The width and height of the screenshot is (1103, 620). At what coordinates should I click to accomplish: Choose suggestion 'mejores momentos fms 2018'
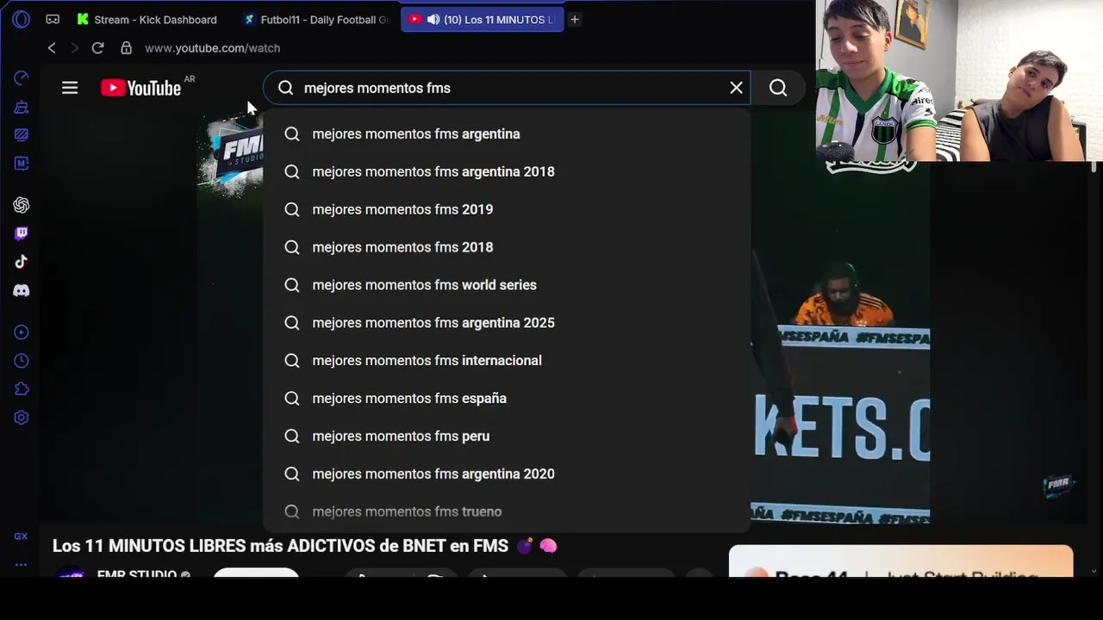tap(507, 247)
